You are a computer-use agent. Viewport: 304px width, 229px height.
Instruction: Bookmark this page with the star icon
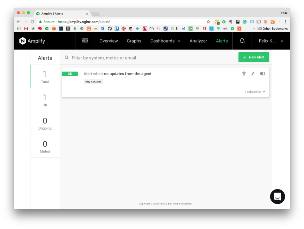(208, 21)
